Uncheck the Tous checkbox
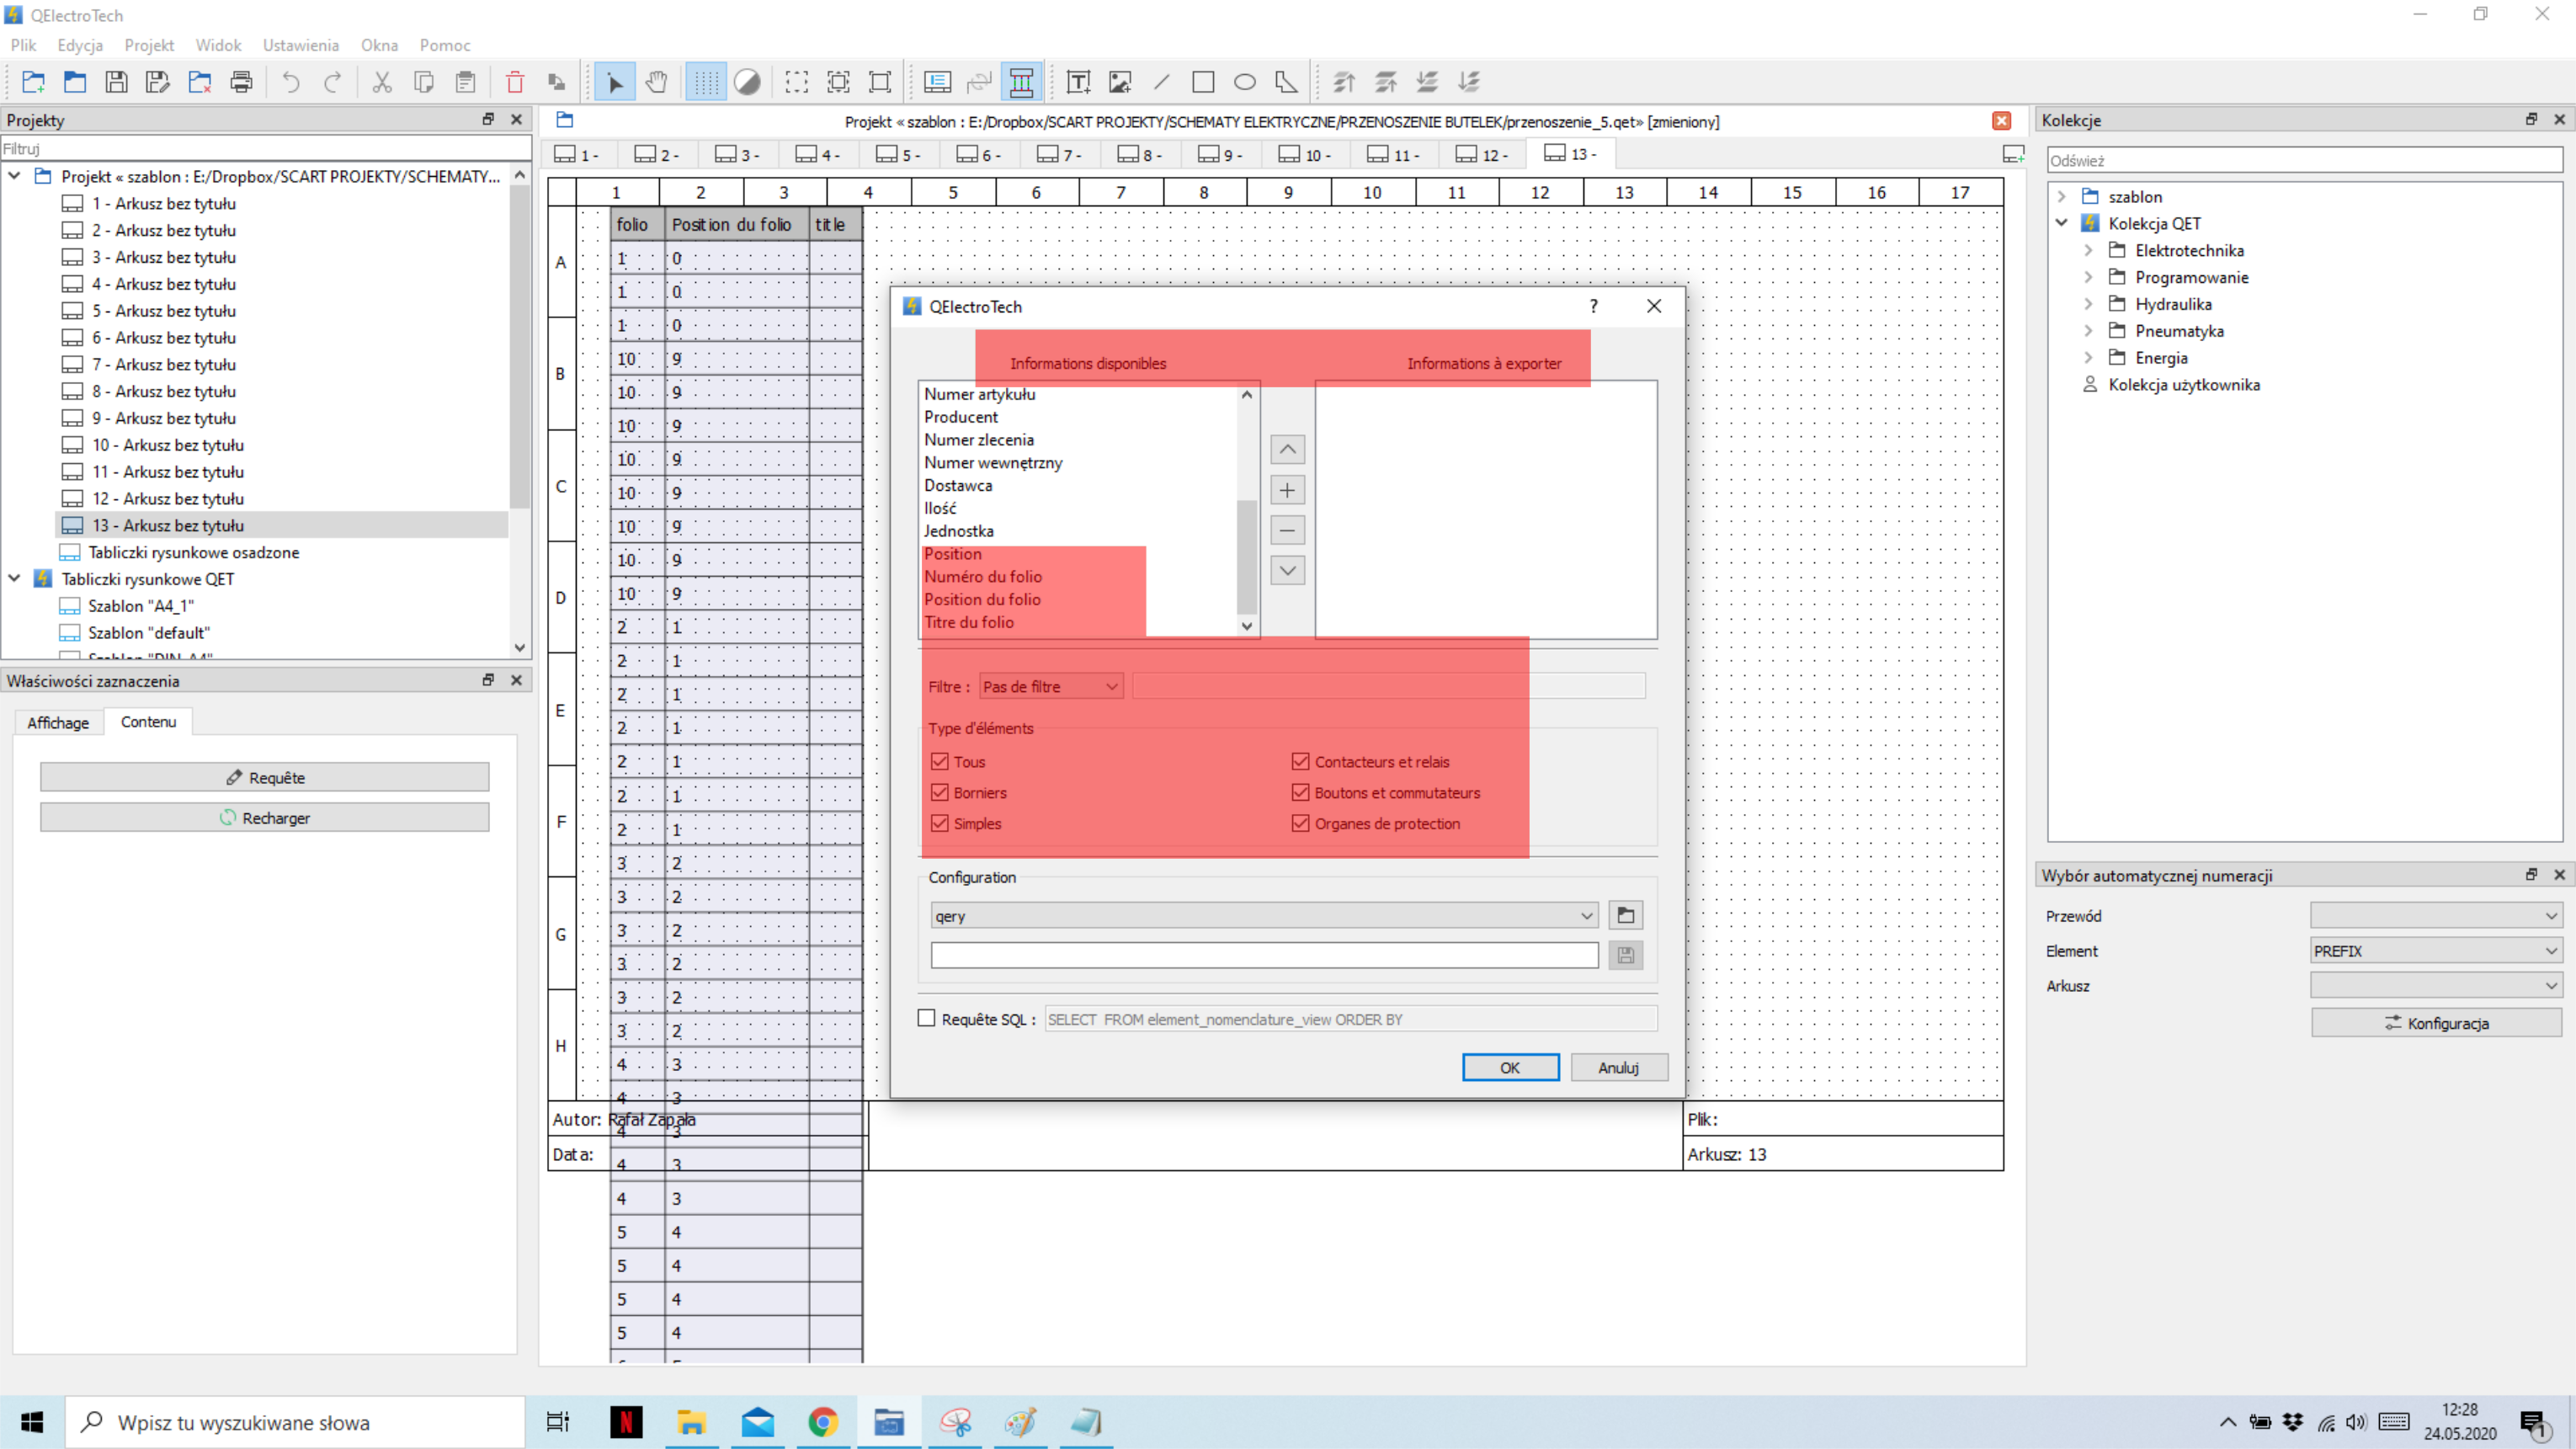The height and width of the screenshot is (1449, 2576). [939, 762]
